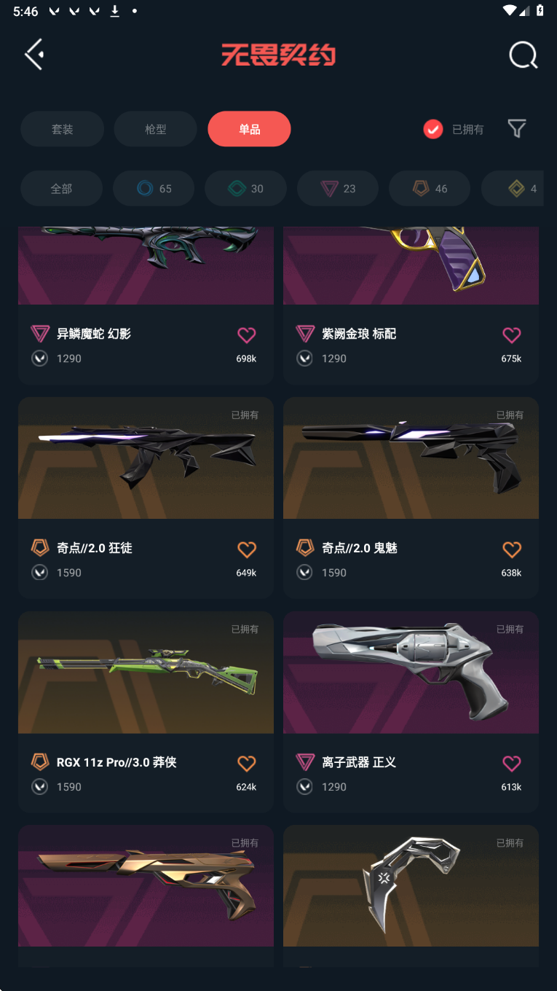
Task: Switch to the 枪型 tab
Action: pyautogui.click(x=156, y=129)
